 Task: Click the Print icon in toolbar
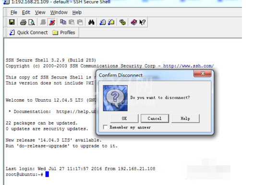coord(23,22)
